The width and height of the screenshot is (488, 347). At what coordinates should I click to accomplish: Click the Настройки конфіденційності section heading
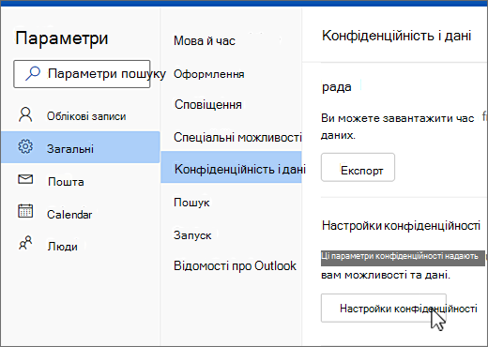pos(401,225)
